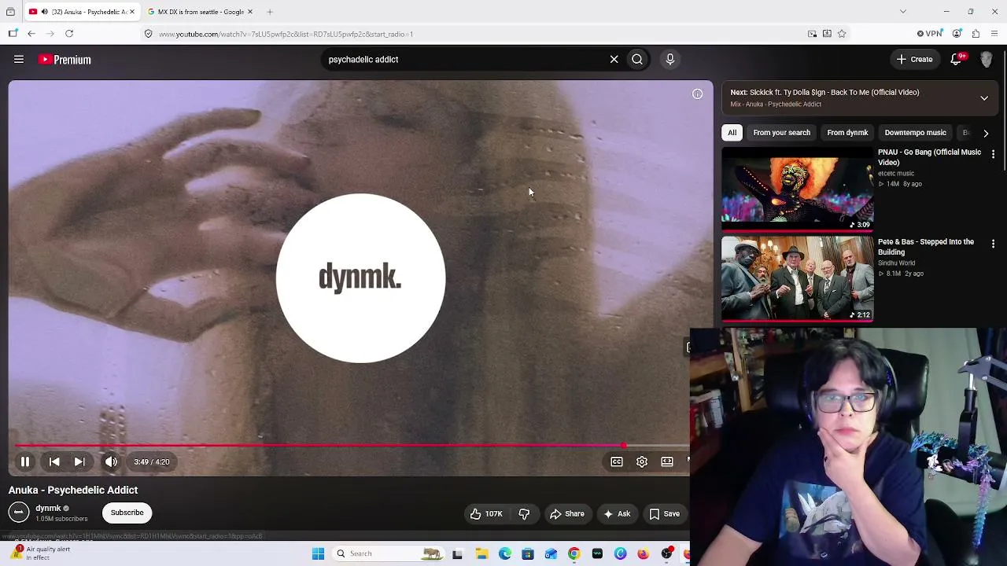This screenshot has width=1007, height=566.
Task: Open the Windows Start menu
Action: pyautogui.click(x=319, y=554)
